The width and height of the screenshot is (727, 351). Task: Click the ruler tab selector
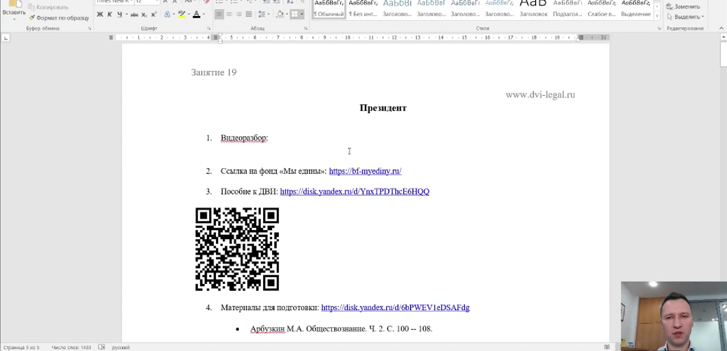(6, 38)
